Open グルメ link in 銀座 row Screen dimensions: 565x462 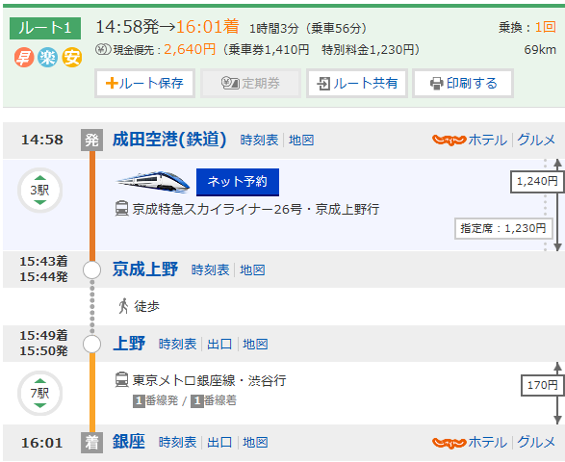tap(536, 443)
